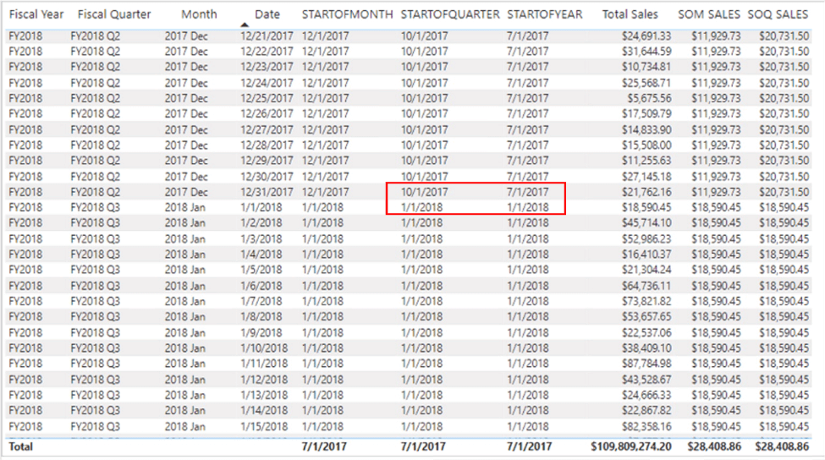Click the Total row label
Image resolution: width=825 pixels, height=460 pixels.
click(20, 446)
